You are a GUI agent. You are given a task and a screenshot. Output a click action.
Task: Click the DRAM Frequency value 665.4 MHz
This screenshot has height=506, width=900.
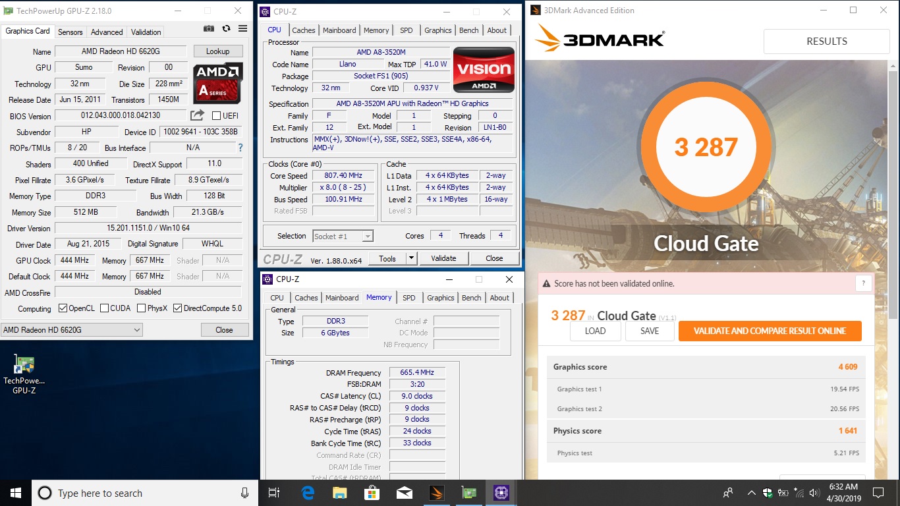point(417,372)
